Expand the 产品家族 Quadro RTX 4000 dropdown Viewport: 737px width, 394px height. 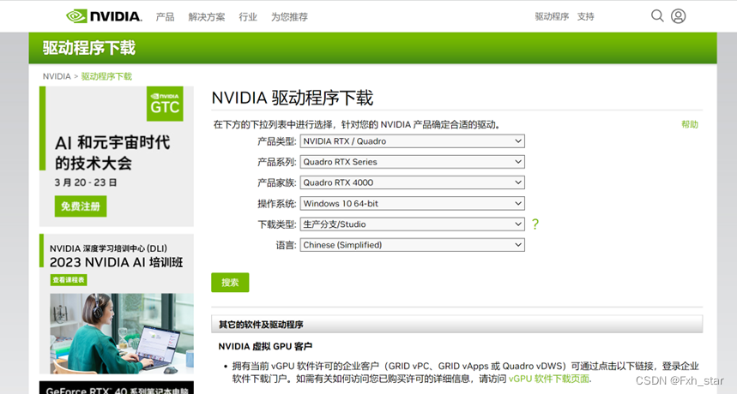pyautogui.click(x=412, y=182)
